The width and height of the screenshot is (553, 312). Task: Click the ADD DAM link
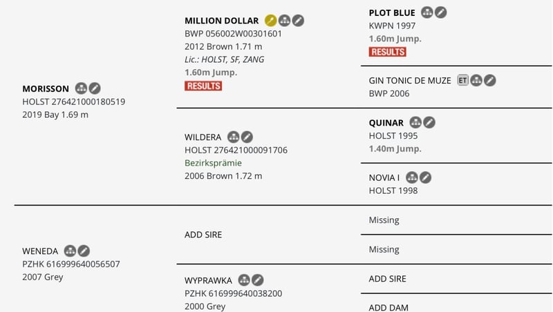click(388, 307)
